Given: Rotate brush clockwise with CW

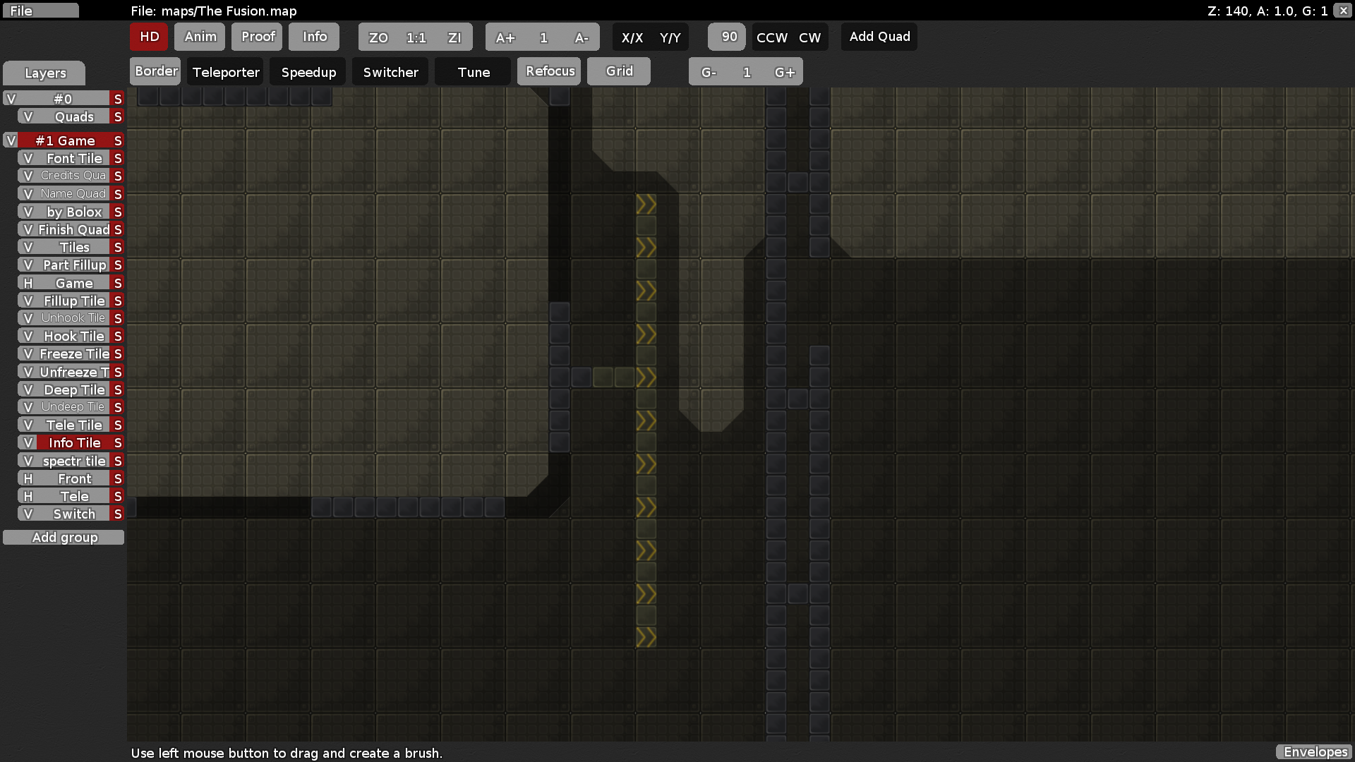Looking at the screenshot, I should coord(809,37).
